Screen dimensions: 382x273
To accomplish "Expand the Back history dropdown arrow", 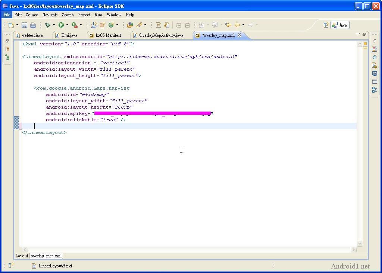I will coord(243,25).
